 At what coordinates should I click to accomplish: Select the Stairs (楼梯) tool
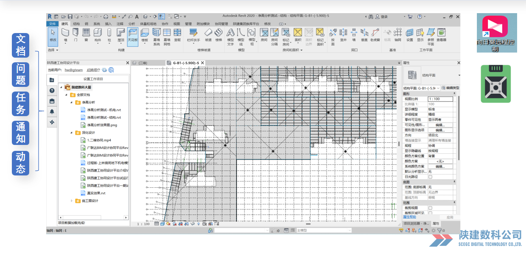pos(219,35)
